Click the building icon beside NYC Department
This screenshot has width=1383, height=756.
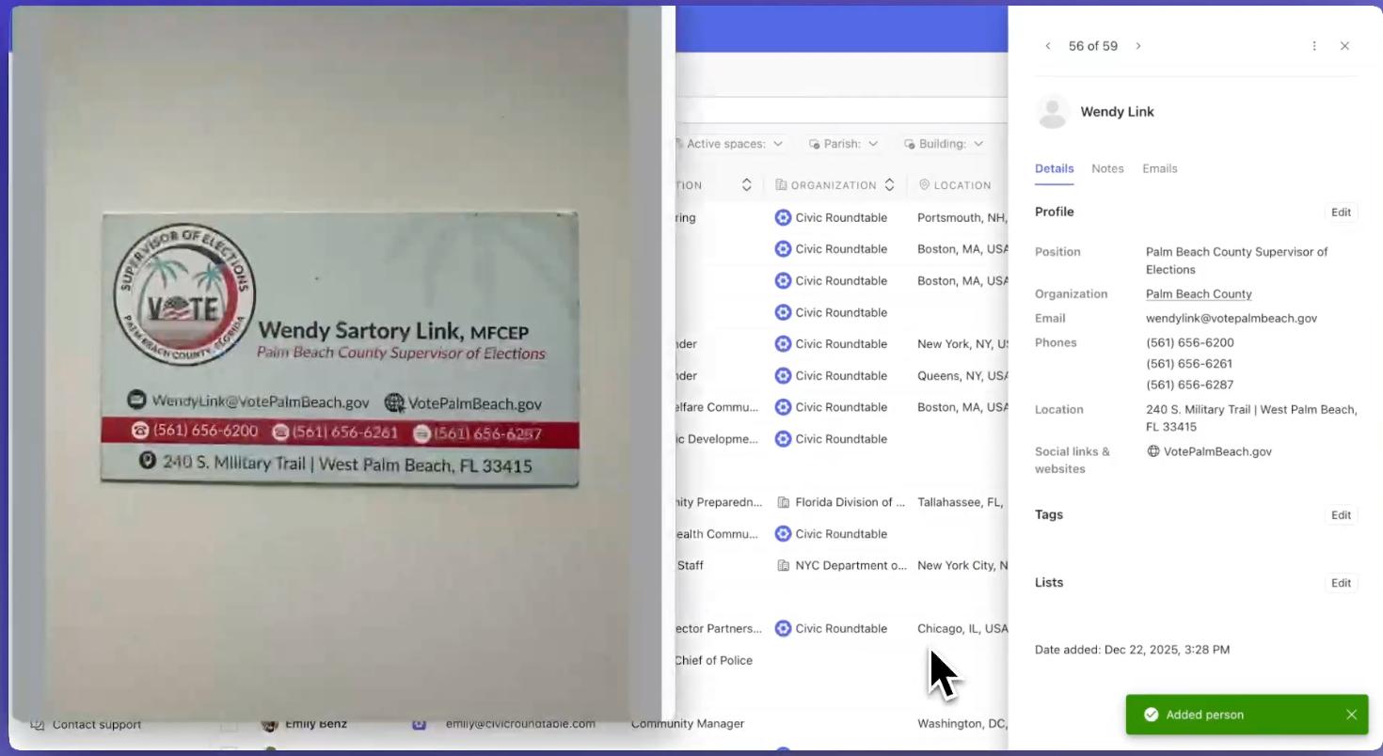(x=783, y=565)
